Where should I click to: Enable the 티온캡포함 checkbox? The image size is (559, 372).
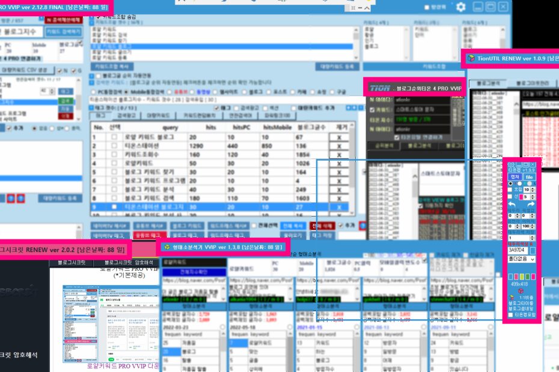[510, 314]
